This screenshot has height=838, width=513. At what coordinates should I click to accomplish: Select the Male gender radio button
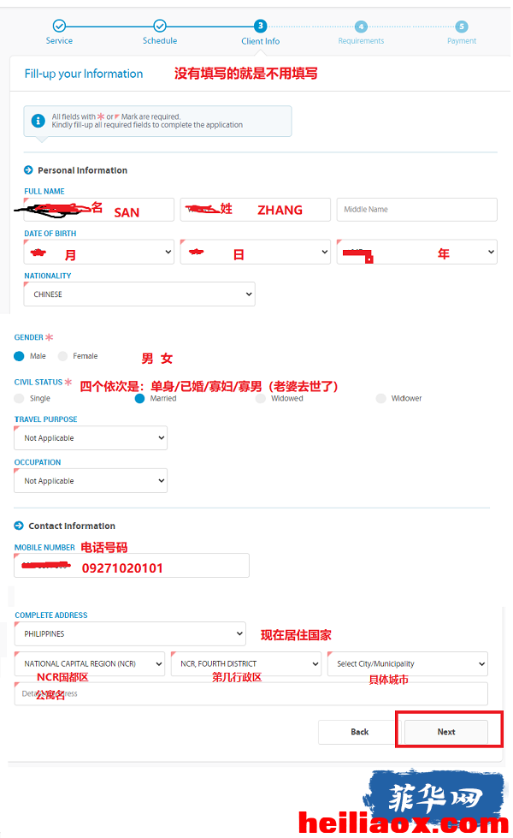pyautogui.click(x=19, y=356)
